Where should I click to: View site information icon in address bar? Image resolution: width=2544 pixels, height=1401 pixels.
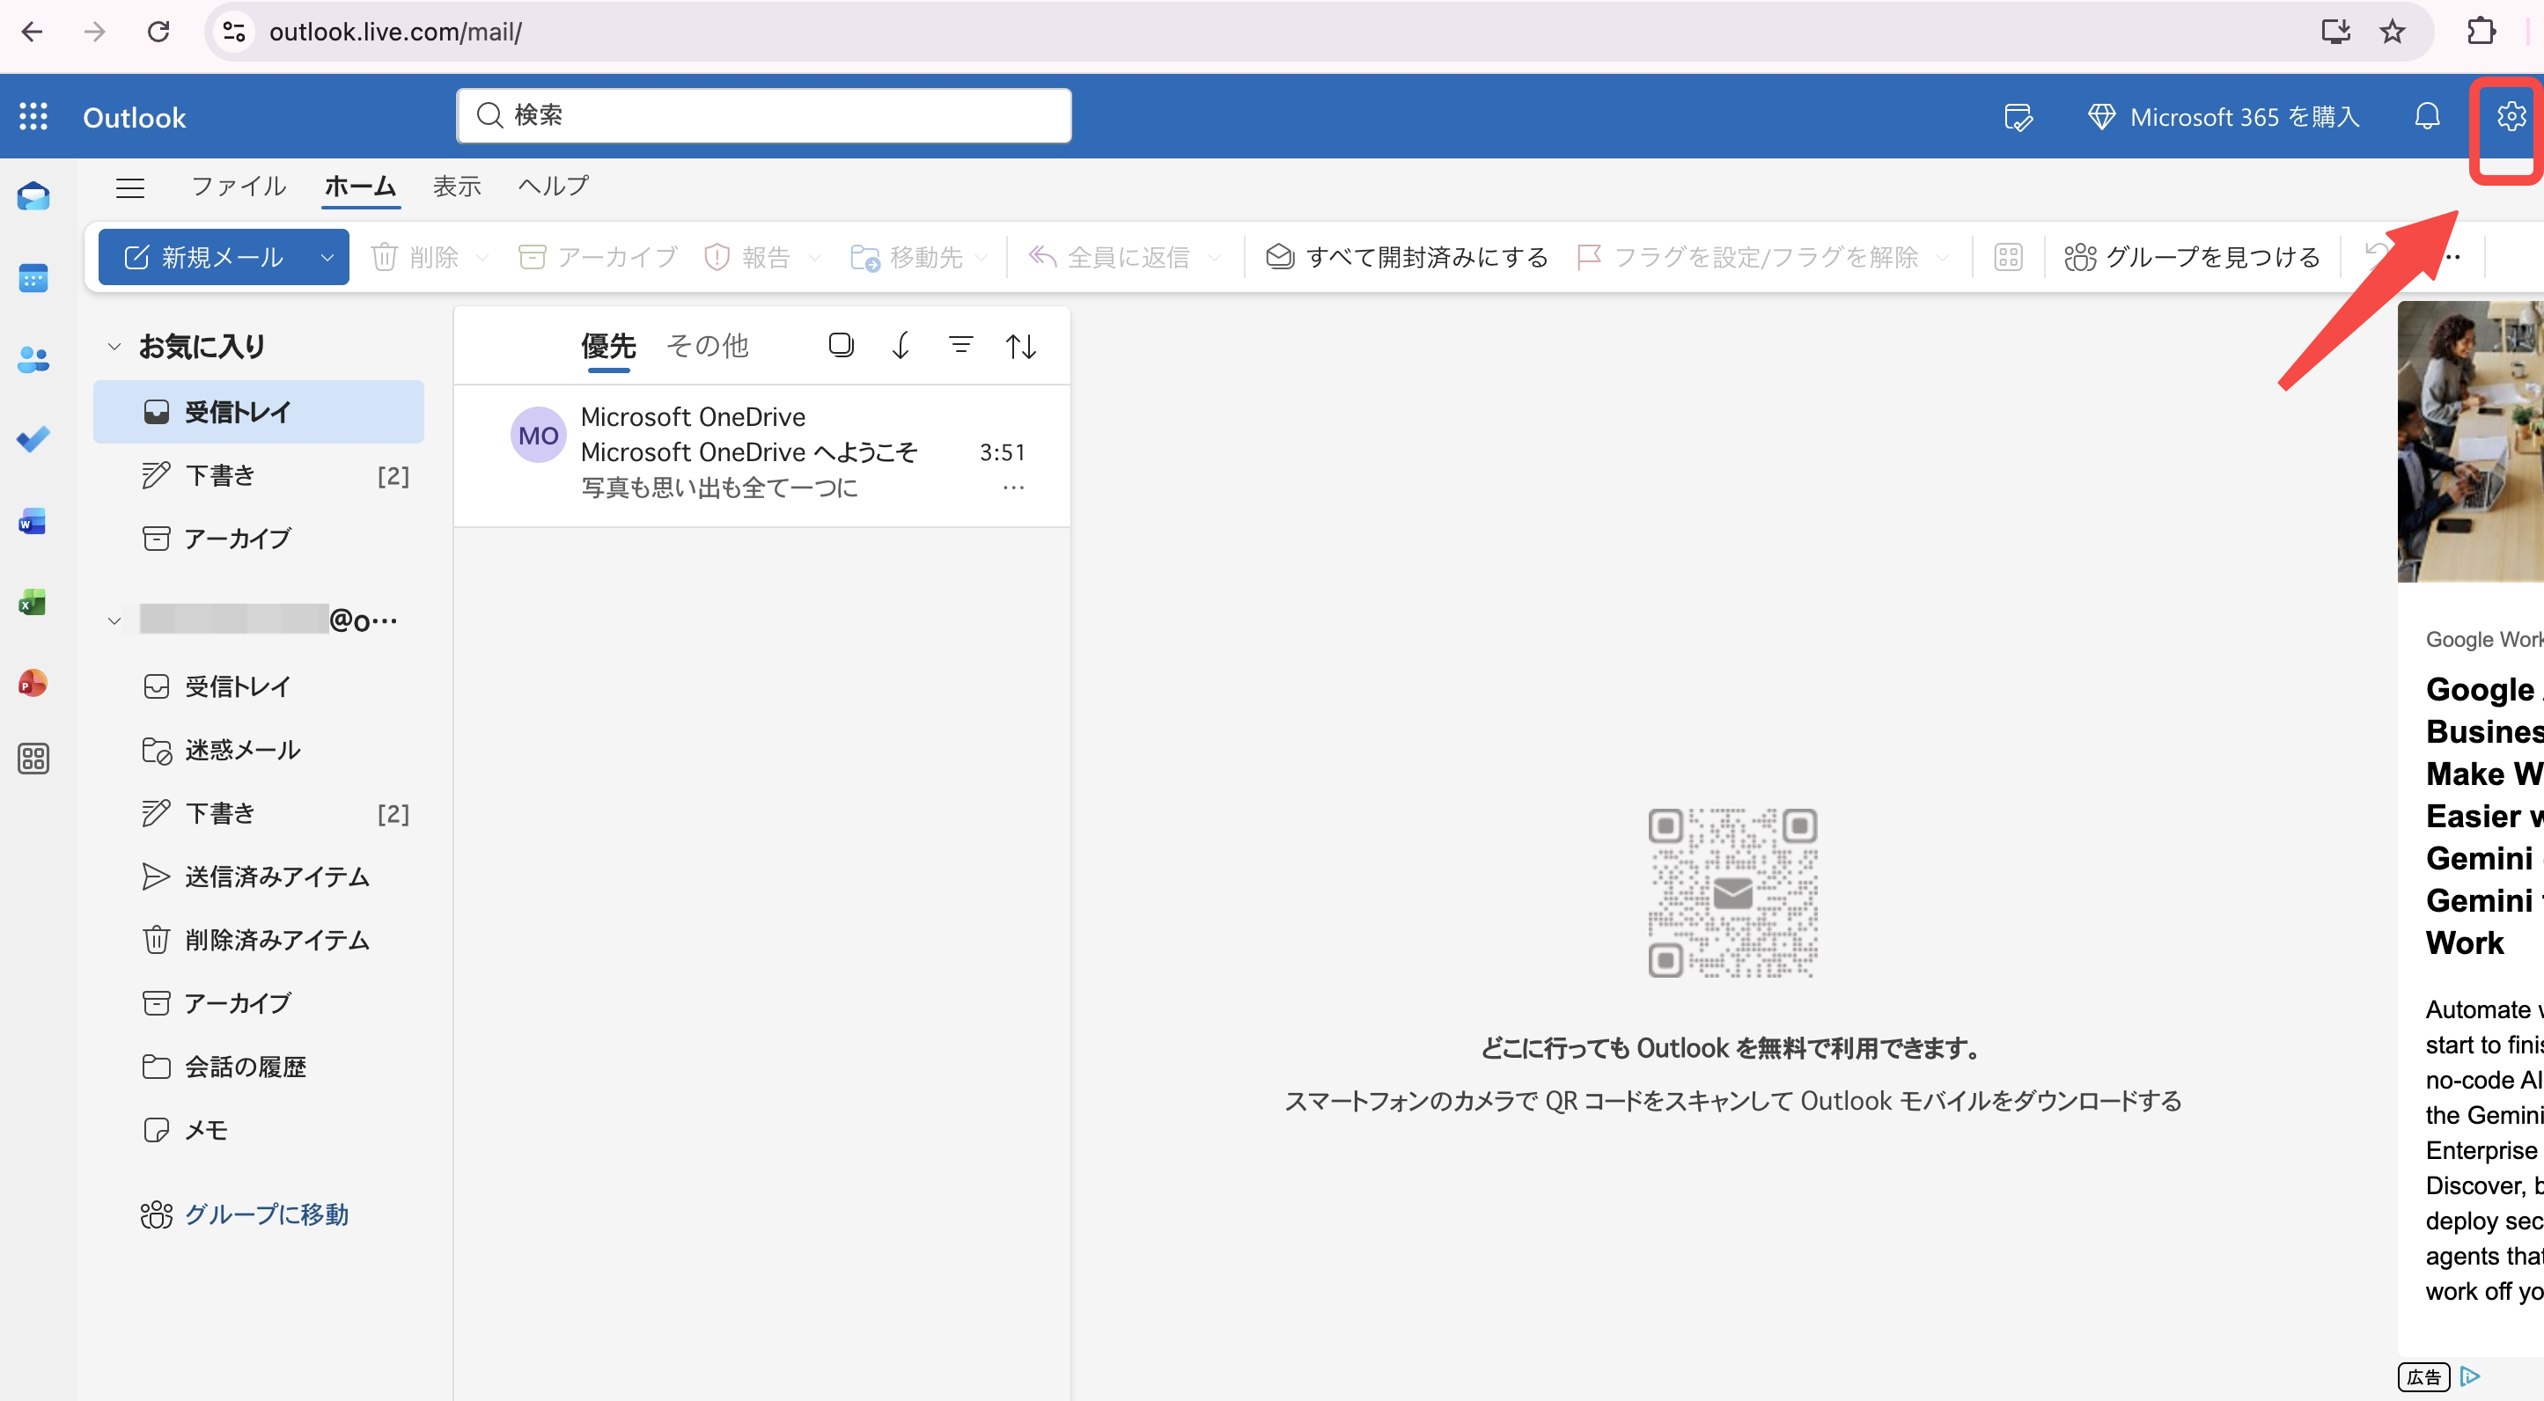pyautogui.click(x=233, y=32)
